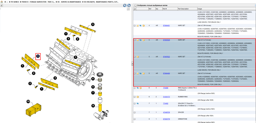Click '(S/N Range) before 5935;' text
The image size is (256, 123).
[206, 94]
